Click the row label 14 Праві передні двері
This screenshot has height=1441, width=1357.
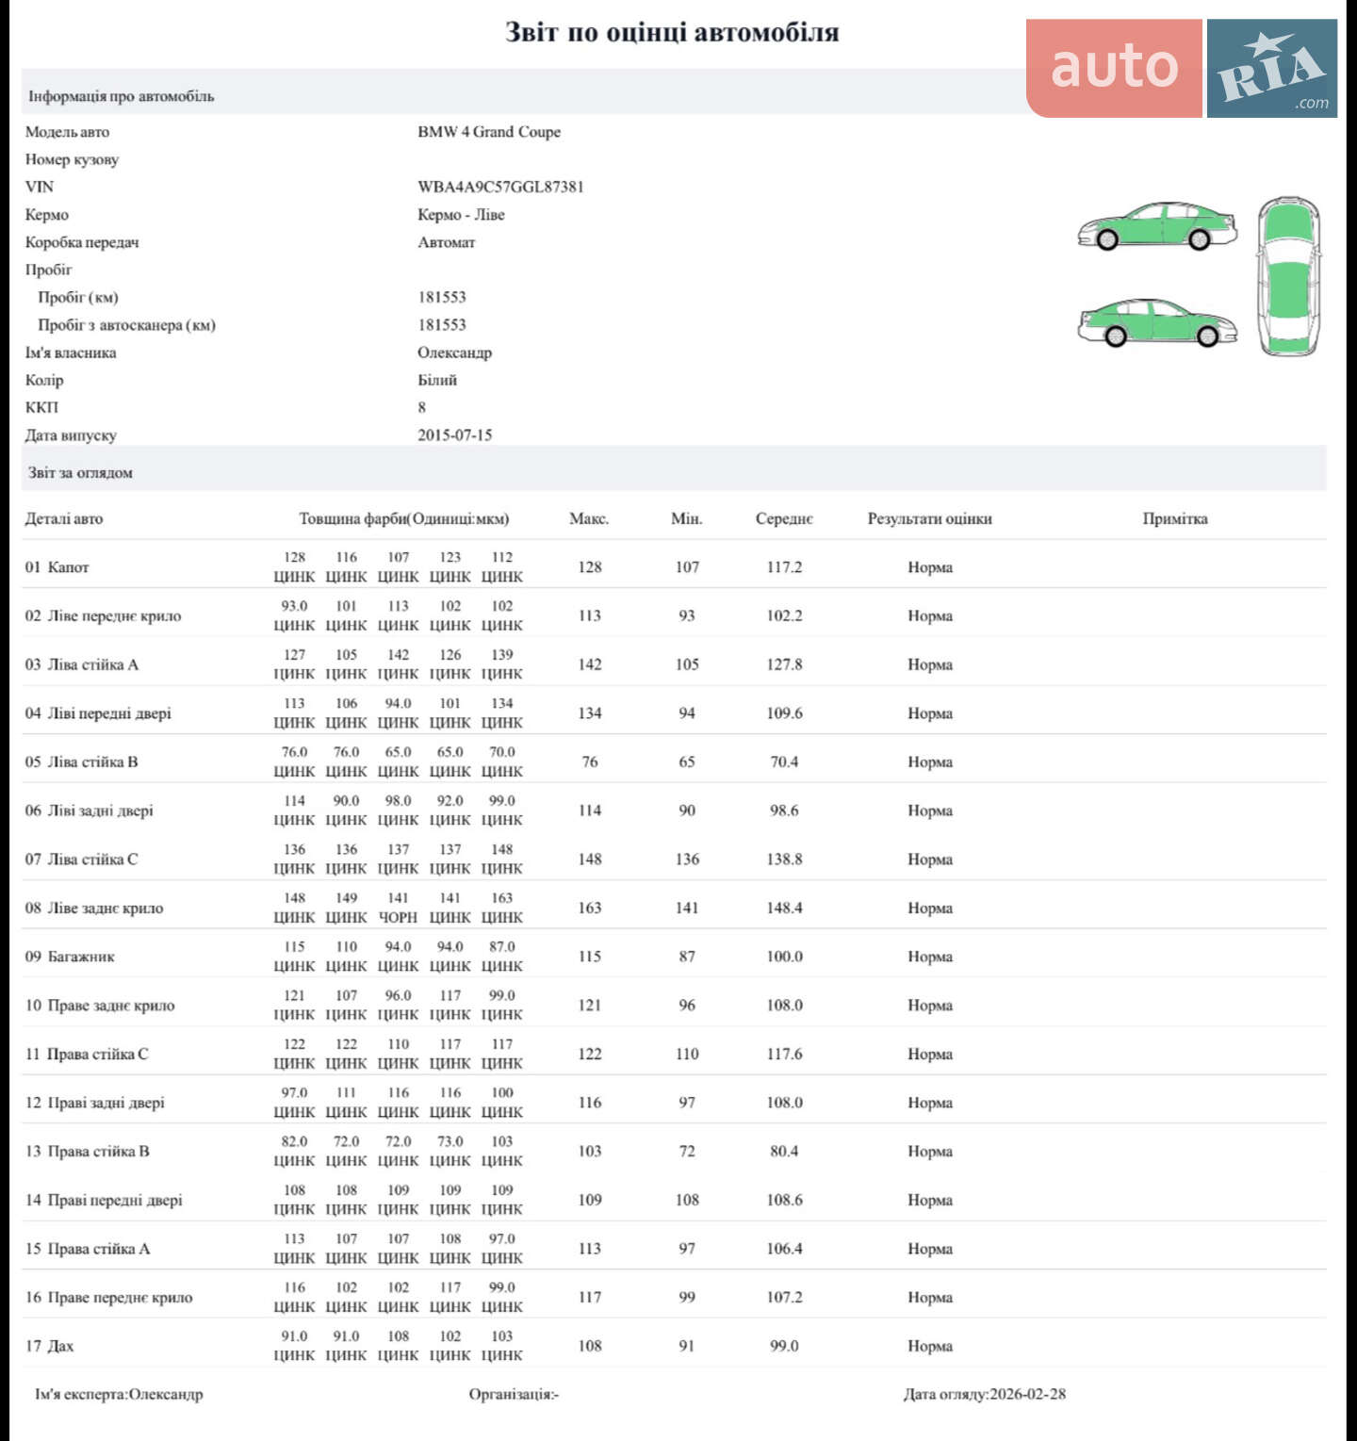tap(104, 1201)
